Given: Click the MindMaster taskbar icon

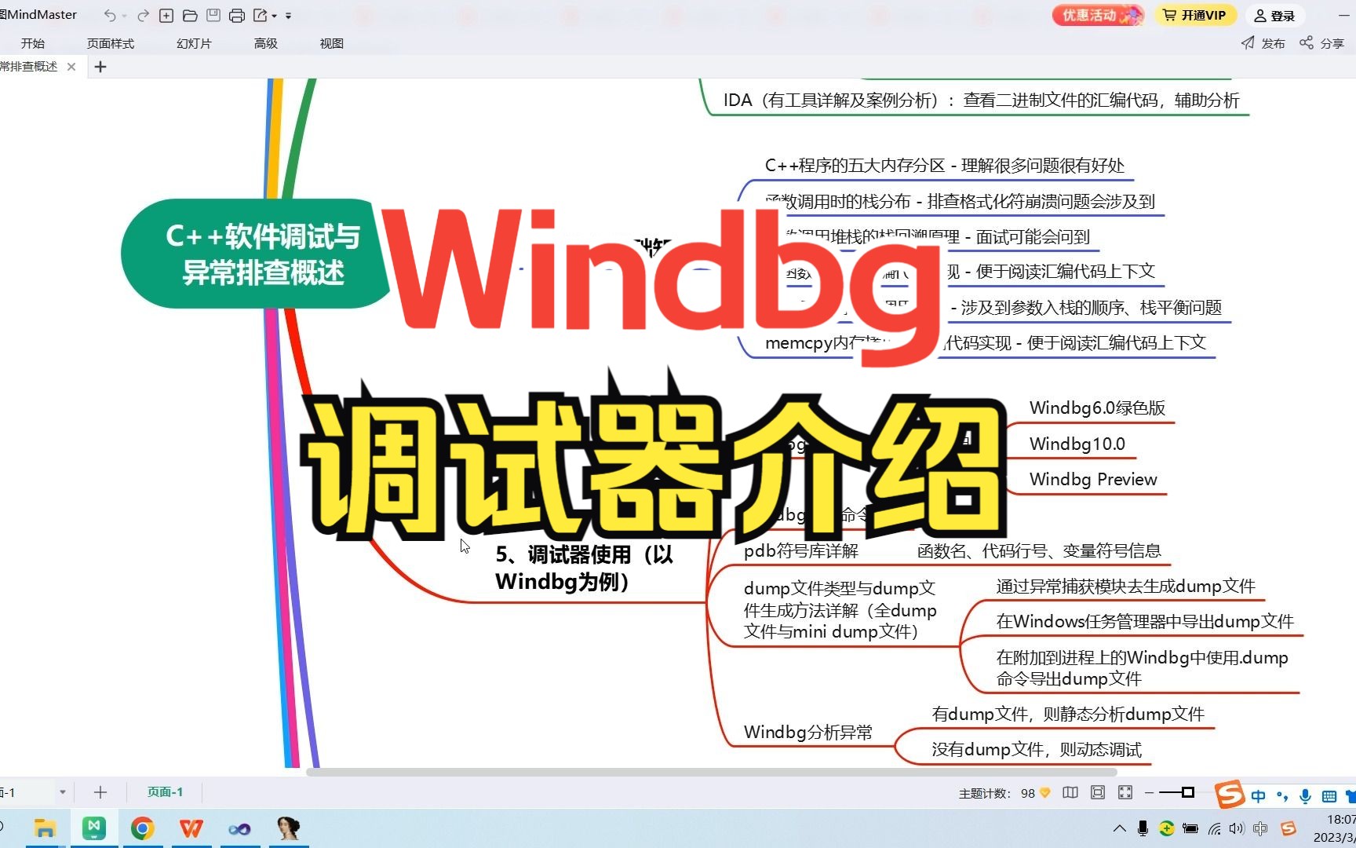Looking at the screenshot, I should [x=94, y=828].
